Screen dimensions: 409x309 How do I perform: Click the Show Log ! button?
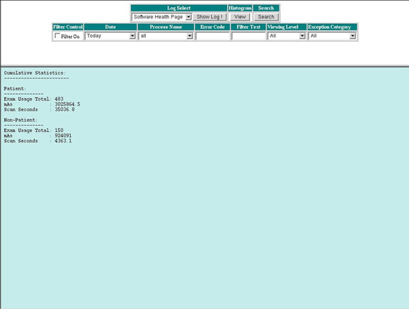(x=210, y=17)
